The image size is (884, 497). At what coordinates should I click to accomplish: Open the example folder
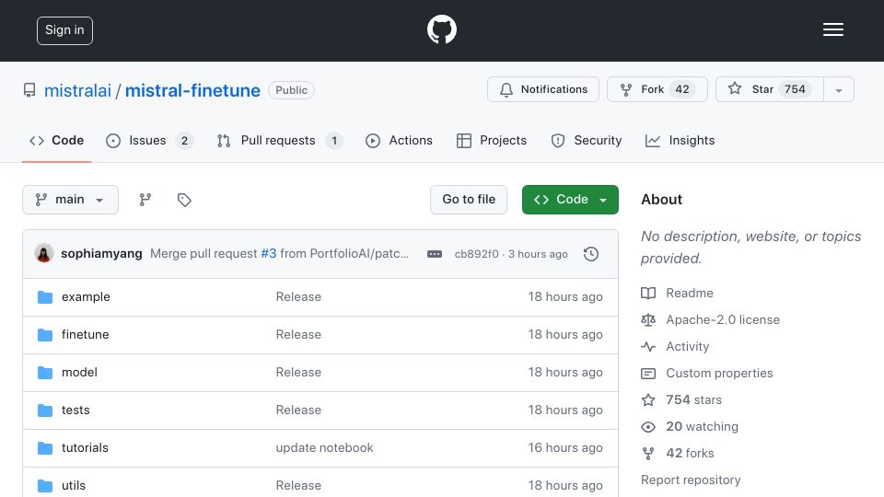click(86, 297)
